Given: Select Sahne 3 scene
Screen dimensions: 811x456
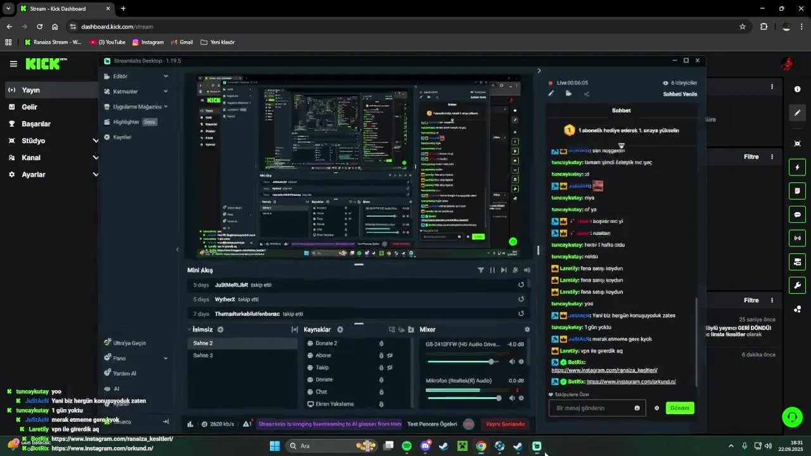Looking at the screenshot, I should pyautogui.click(x=242, y=355).
